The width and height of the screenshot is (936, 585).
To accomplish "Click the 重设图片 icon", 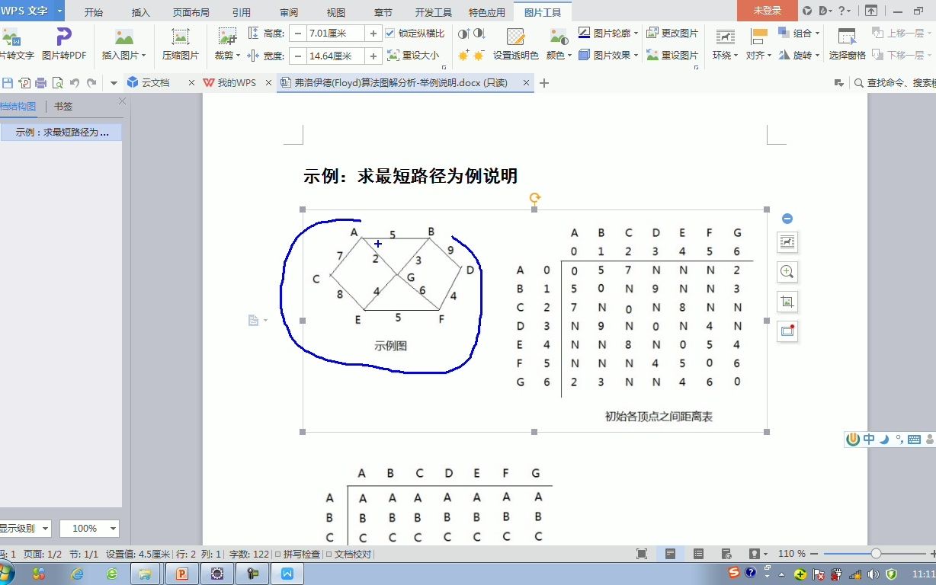I will [x=672, y=55].
